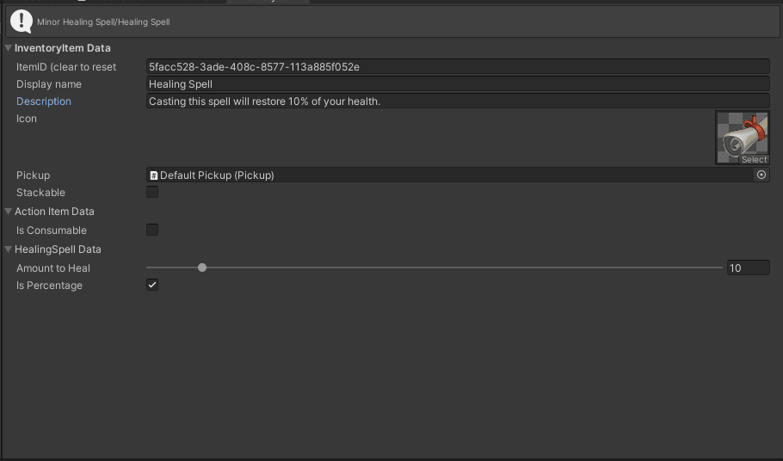Click the Amount to Heal slider handle
The height and width of the screenshot is (461, 783).
click(202, 267)
